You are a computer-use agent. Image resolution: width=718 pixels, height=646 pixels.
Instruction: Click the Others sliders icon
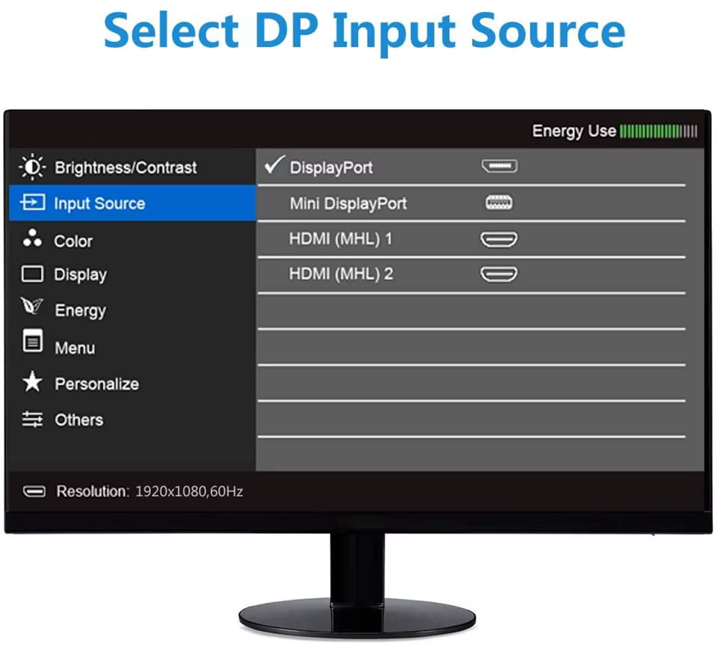[32, 419]
